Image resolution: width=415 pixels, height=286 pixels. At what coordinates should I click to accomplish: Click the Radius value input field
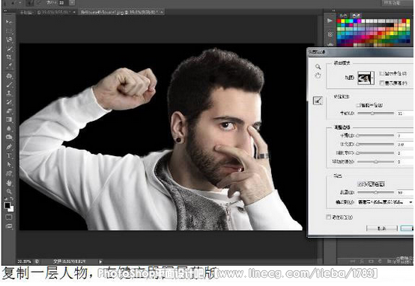click(x=405, y=114)
